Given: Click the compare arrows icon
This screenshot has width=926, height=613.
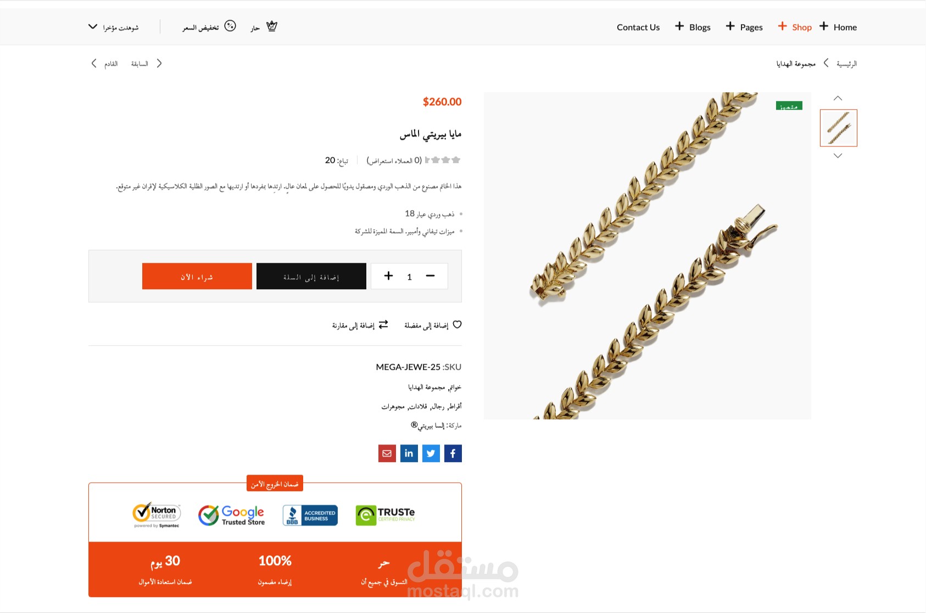Looking at the screenshot, I should tap(383, 324).
